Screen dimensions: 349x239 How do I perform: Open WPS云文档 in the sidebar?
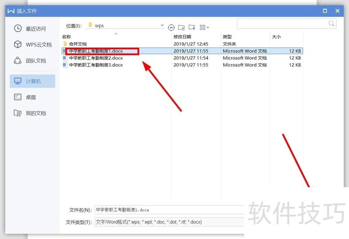(x=33, y=45)
